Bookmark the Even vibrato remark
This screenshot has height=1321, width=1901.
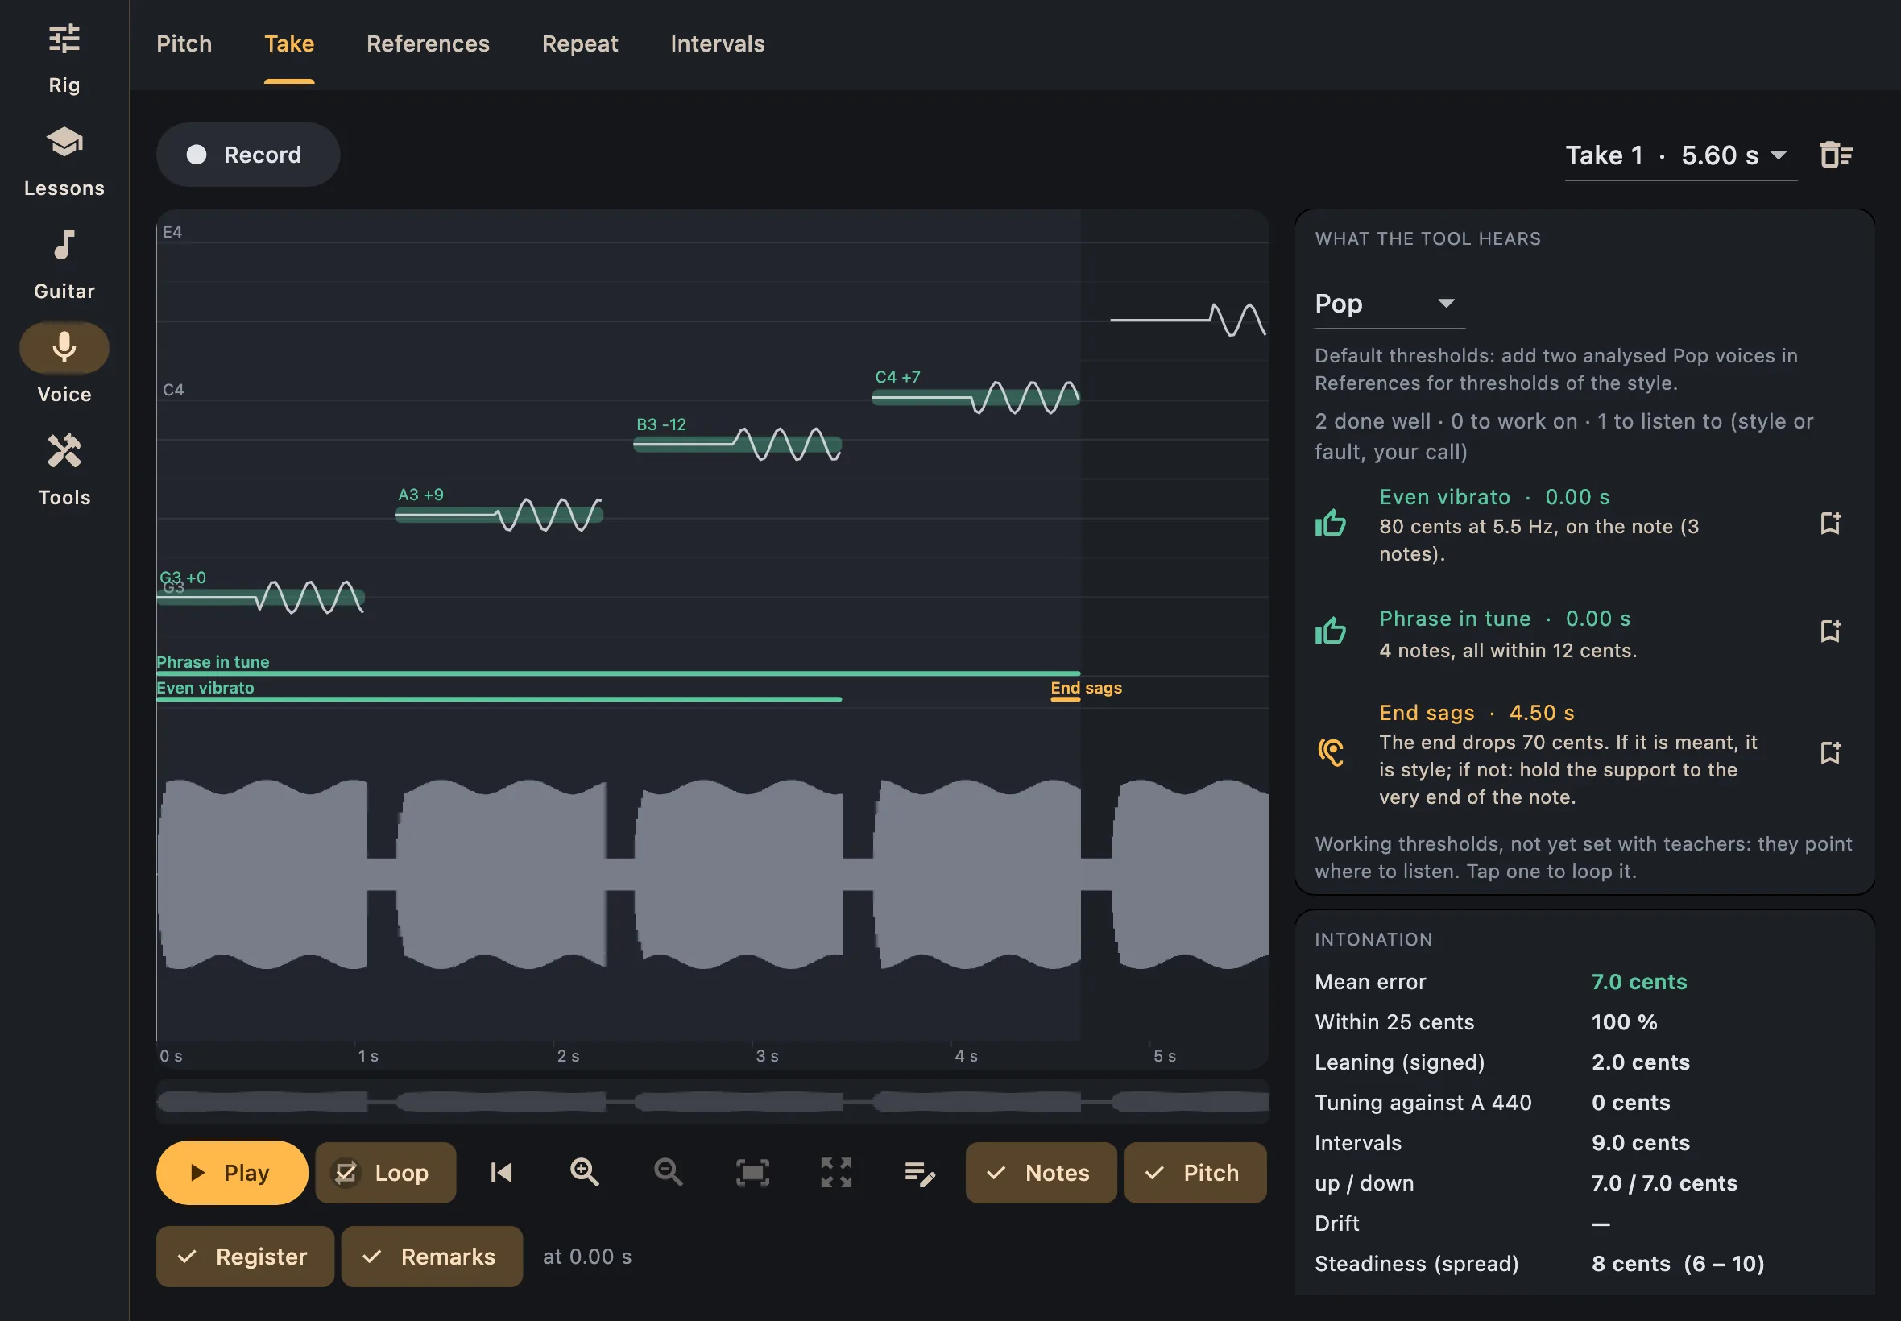[1831, 523]
